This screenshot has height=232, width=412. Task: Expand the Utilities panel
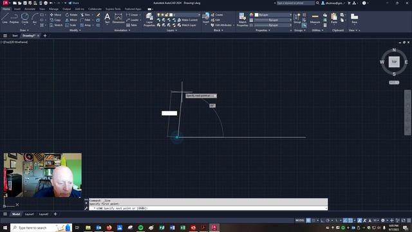click(x=317, y=30)
